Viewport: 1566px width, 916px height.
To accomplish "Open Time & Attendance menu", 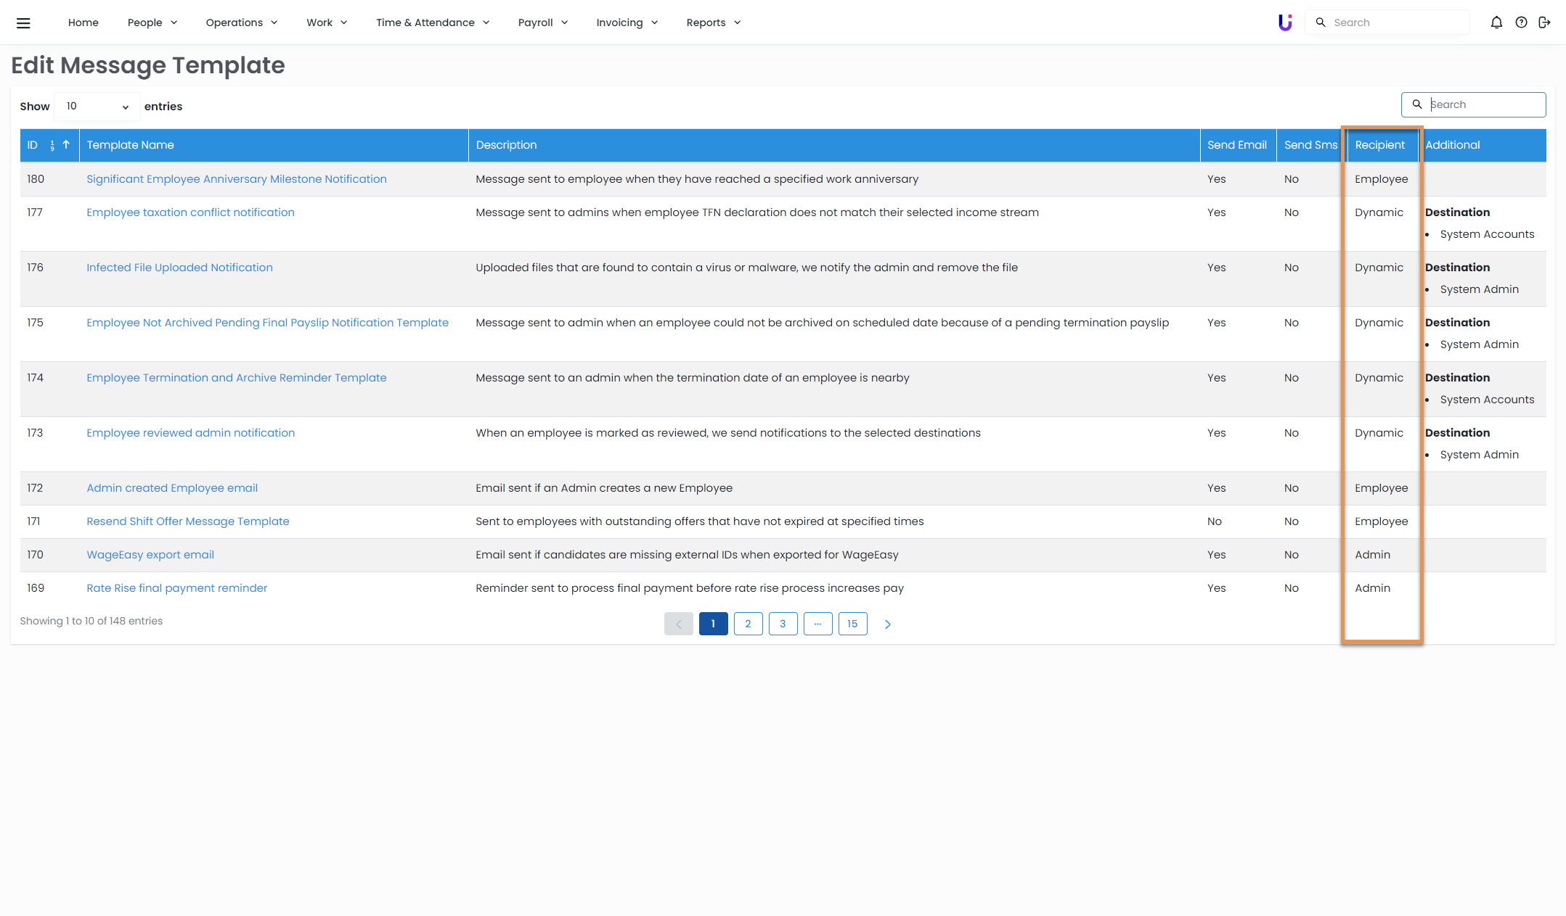I will pyautogui.click(x=433, y=22).
